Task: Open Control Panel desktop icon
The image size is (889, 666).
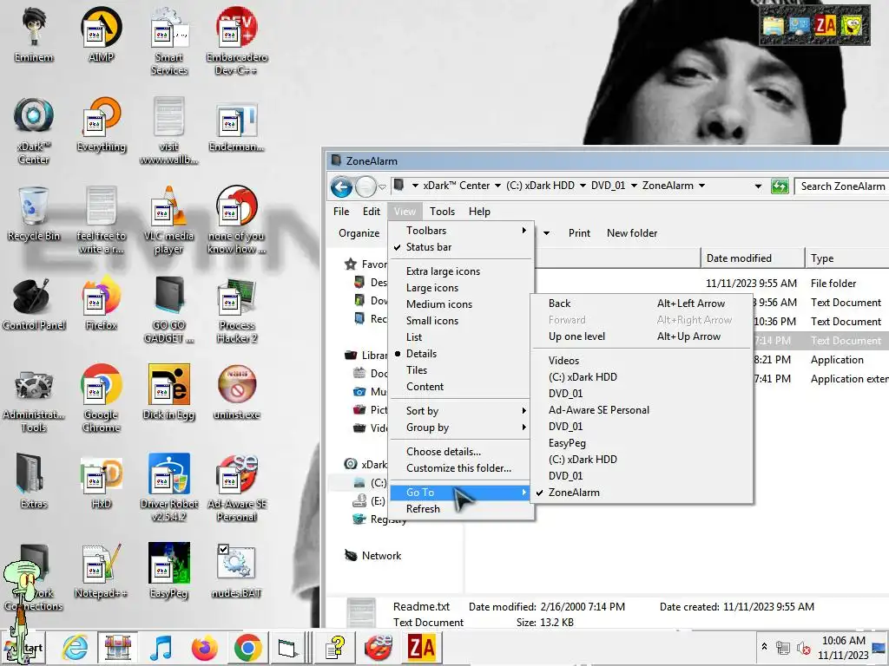Action: pos(34,303)
